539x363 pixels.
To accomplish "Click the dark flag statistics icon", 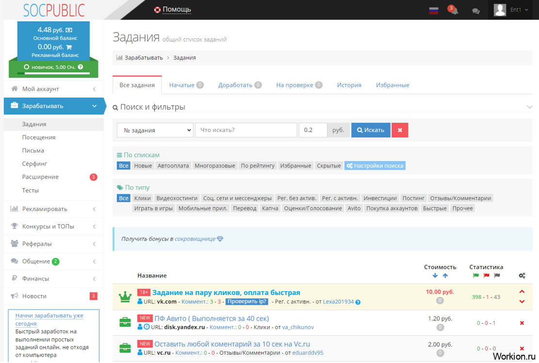I will pos(497,275).
